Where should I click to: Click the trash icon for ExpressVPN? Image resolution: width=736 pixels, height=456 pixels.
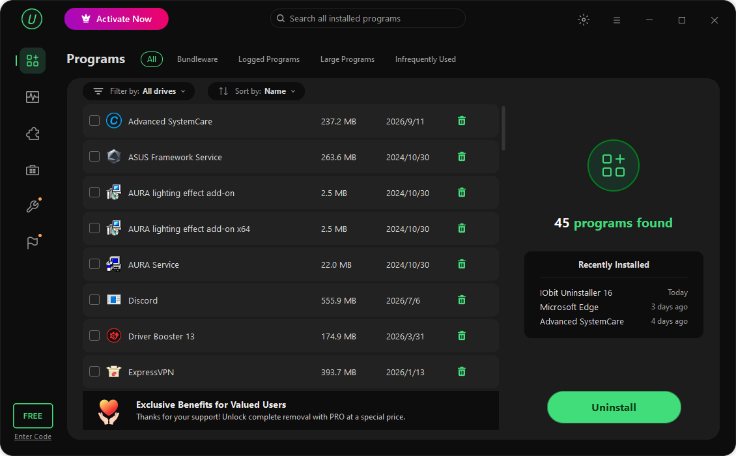462,372
